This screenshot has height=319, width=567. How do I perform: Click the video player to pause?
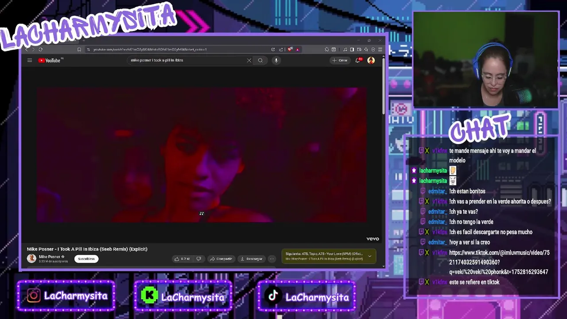coord(202,155)
